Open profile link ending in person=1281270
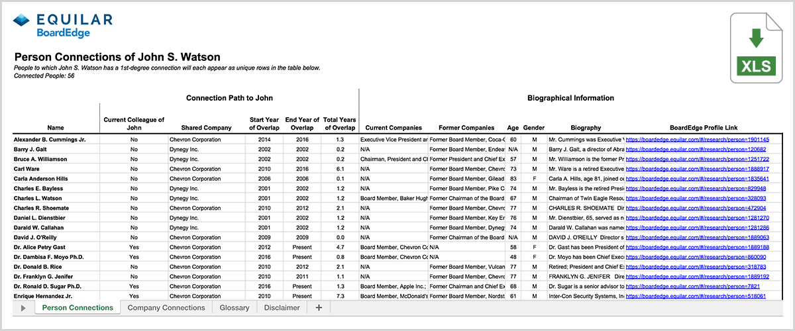 coord(698,218)
